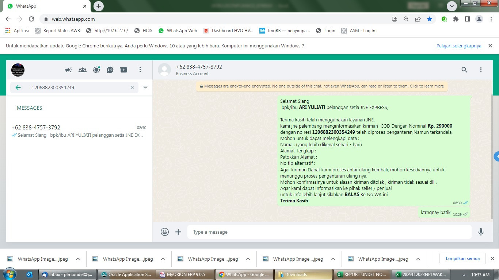Share this page from address bar
Image resolution: width=499 pixels, height=280 pixels.
pos(418,19)
